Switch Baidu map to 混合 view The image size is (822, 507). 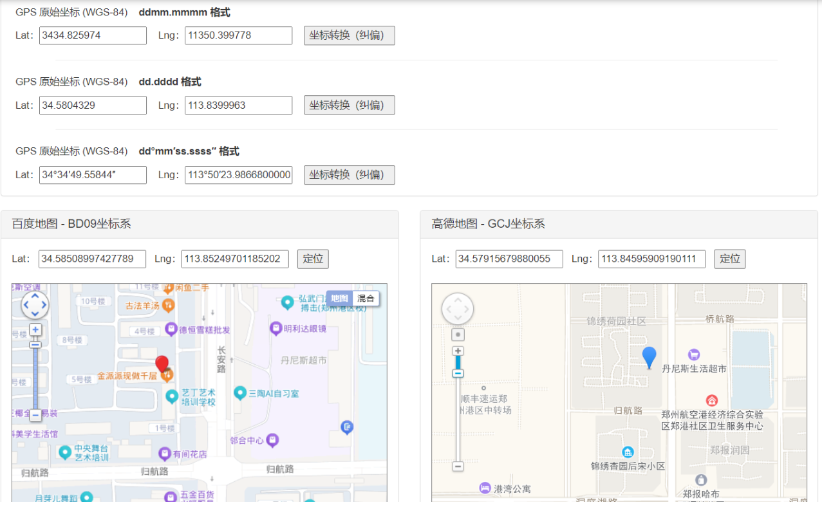point(366,299)
